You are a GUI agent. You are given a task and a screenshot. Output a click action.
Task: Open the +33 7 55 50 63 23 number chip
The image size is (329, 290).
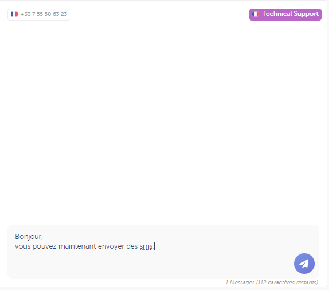(39, 14)
